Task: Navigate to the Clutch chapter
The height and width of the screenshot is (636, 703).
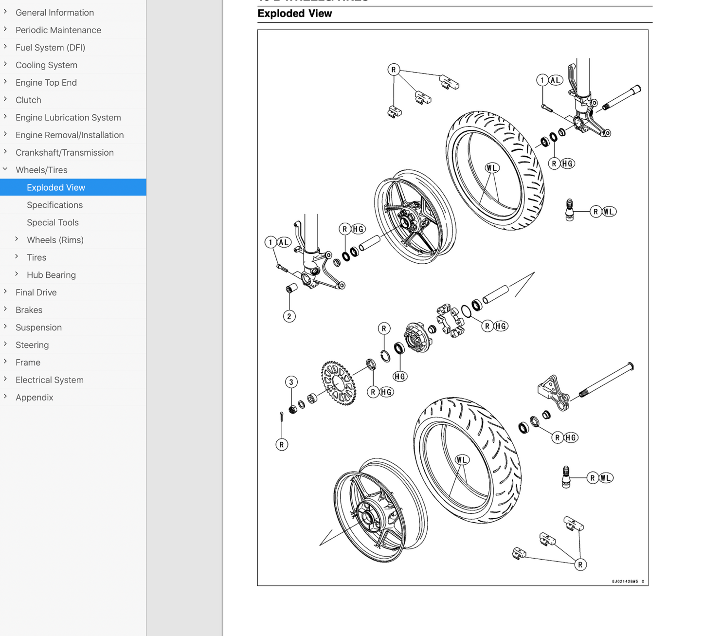Action: click(28, 100)
